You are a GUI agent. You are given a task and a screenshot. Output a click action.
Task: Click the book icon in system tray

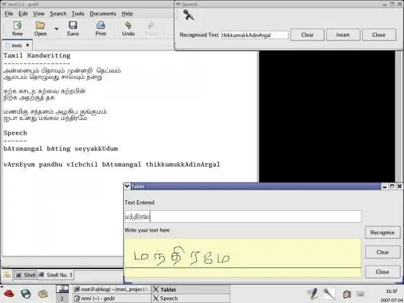347,294
